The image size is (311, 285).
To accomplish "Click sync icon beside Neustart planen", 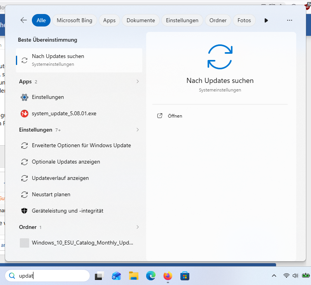I will [x=24, y=194].
